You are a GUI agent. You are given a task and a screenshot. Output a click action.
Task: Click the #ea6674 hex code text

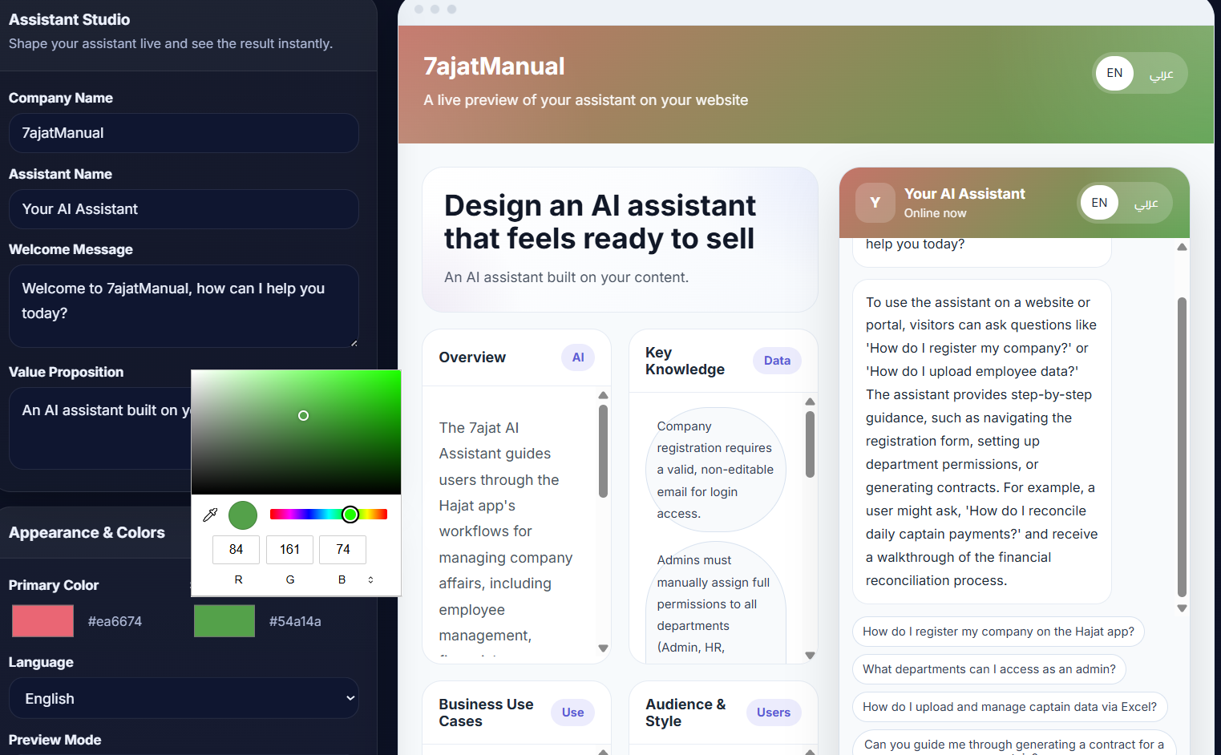pos(115,621)
